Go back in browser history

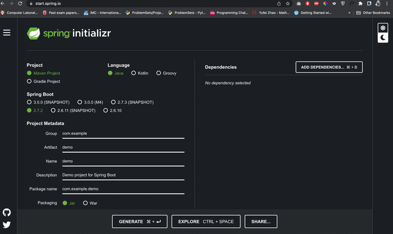pyautogui.click(x=3, y=3)
